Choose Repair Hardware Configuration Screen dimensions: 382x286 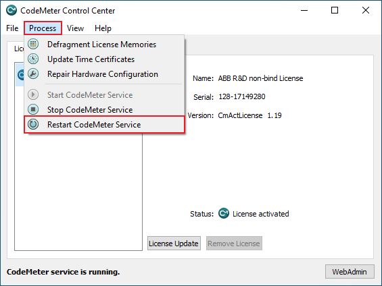click(104, 74)
